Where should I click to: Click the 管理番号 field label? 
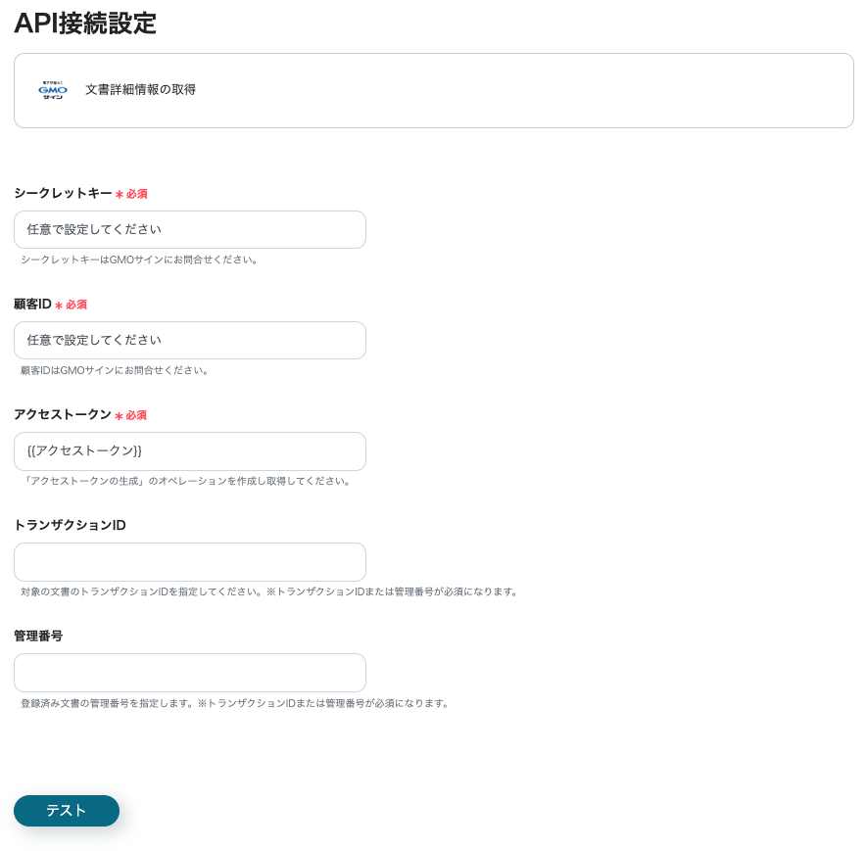coord(38,636)
